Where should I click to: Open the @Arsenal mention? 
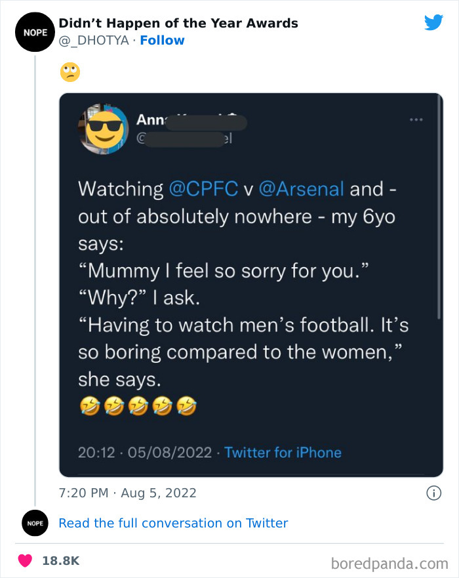(x=302, y=189)
